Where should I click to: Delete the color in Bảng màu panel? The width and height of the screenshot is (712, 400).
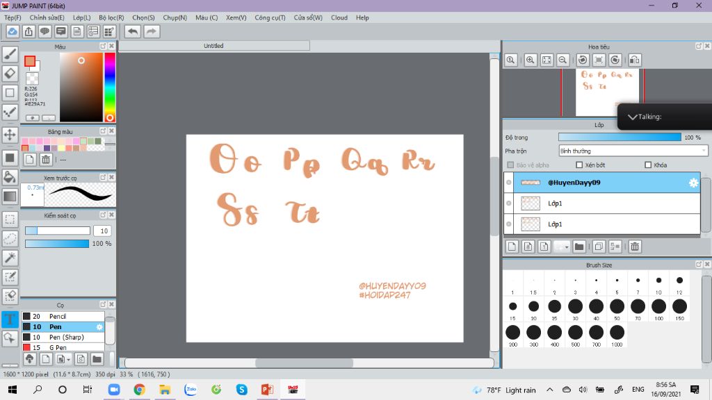pyautogui.click(x=46, y=159)
